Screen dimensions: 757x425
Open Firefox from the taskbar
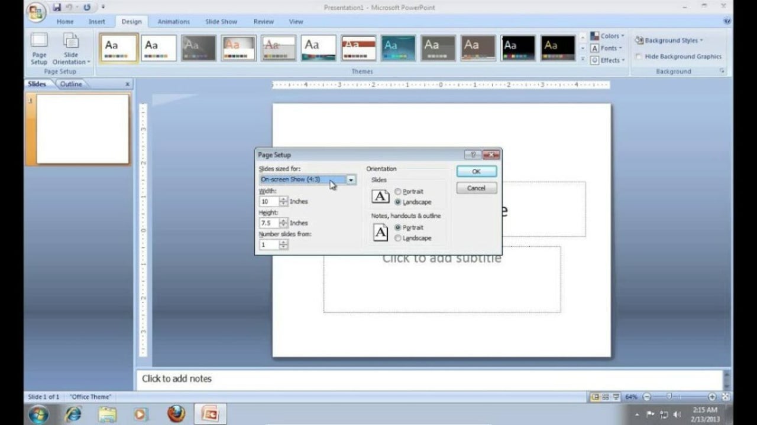click(176, 414)
